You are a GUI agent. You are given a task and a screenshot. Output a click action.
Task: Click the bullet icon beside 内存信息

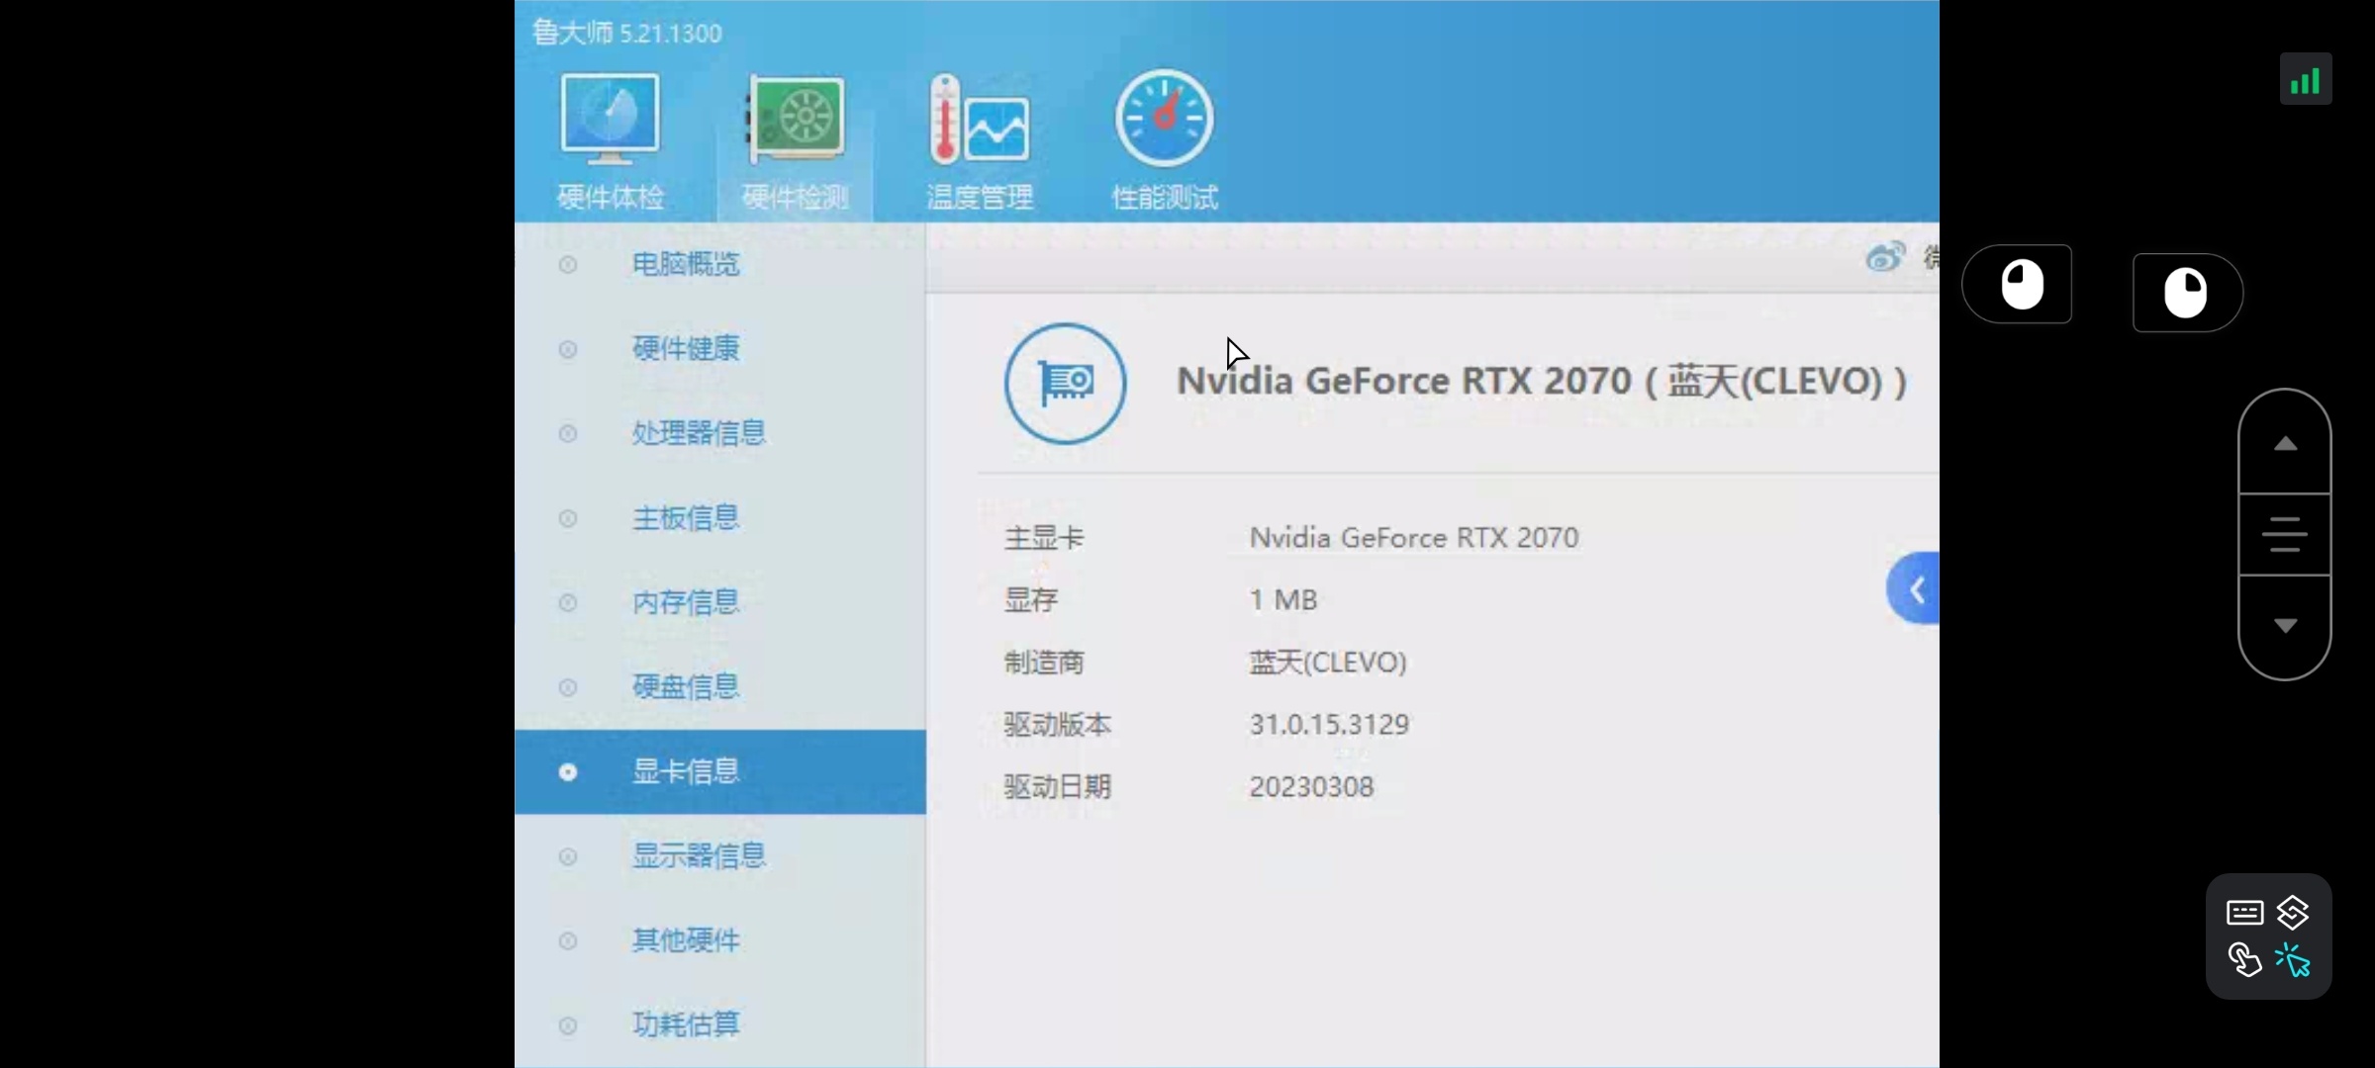pyautogui.click(x=568, y=602)
